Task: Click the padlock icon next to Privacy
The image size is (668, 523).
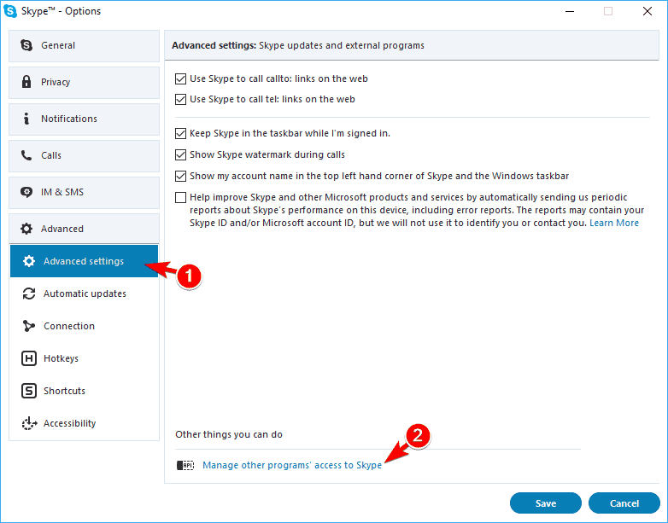Action: tap(26, 82)
